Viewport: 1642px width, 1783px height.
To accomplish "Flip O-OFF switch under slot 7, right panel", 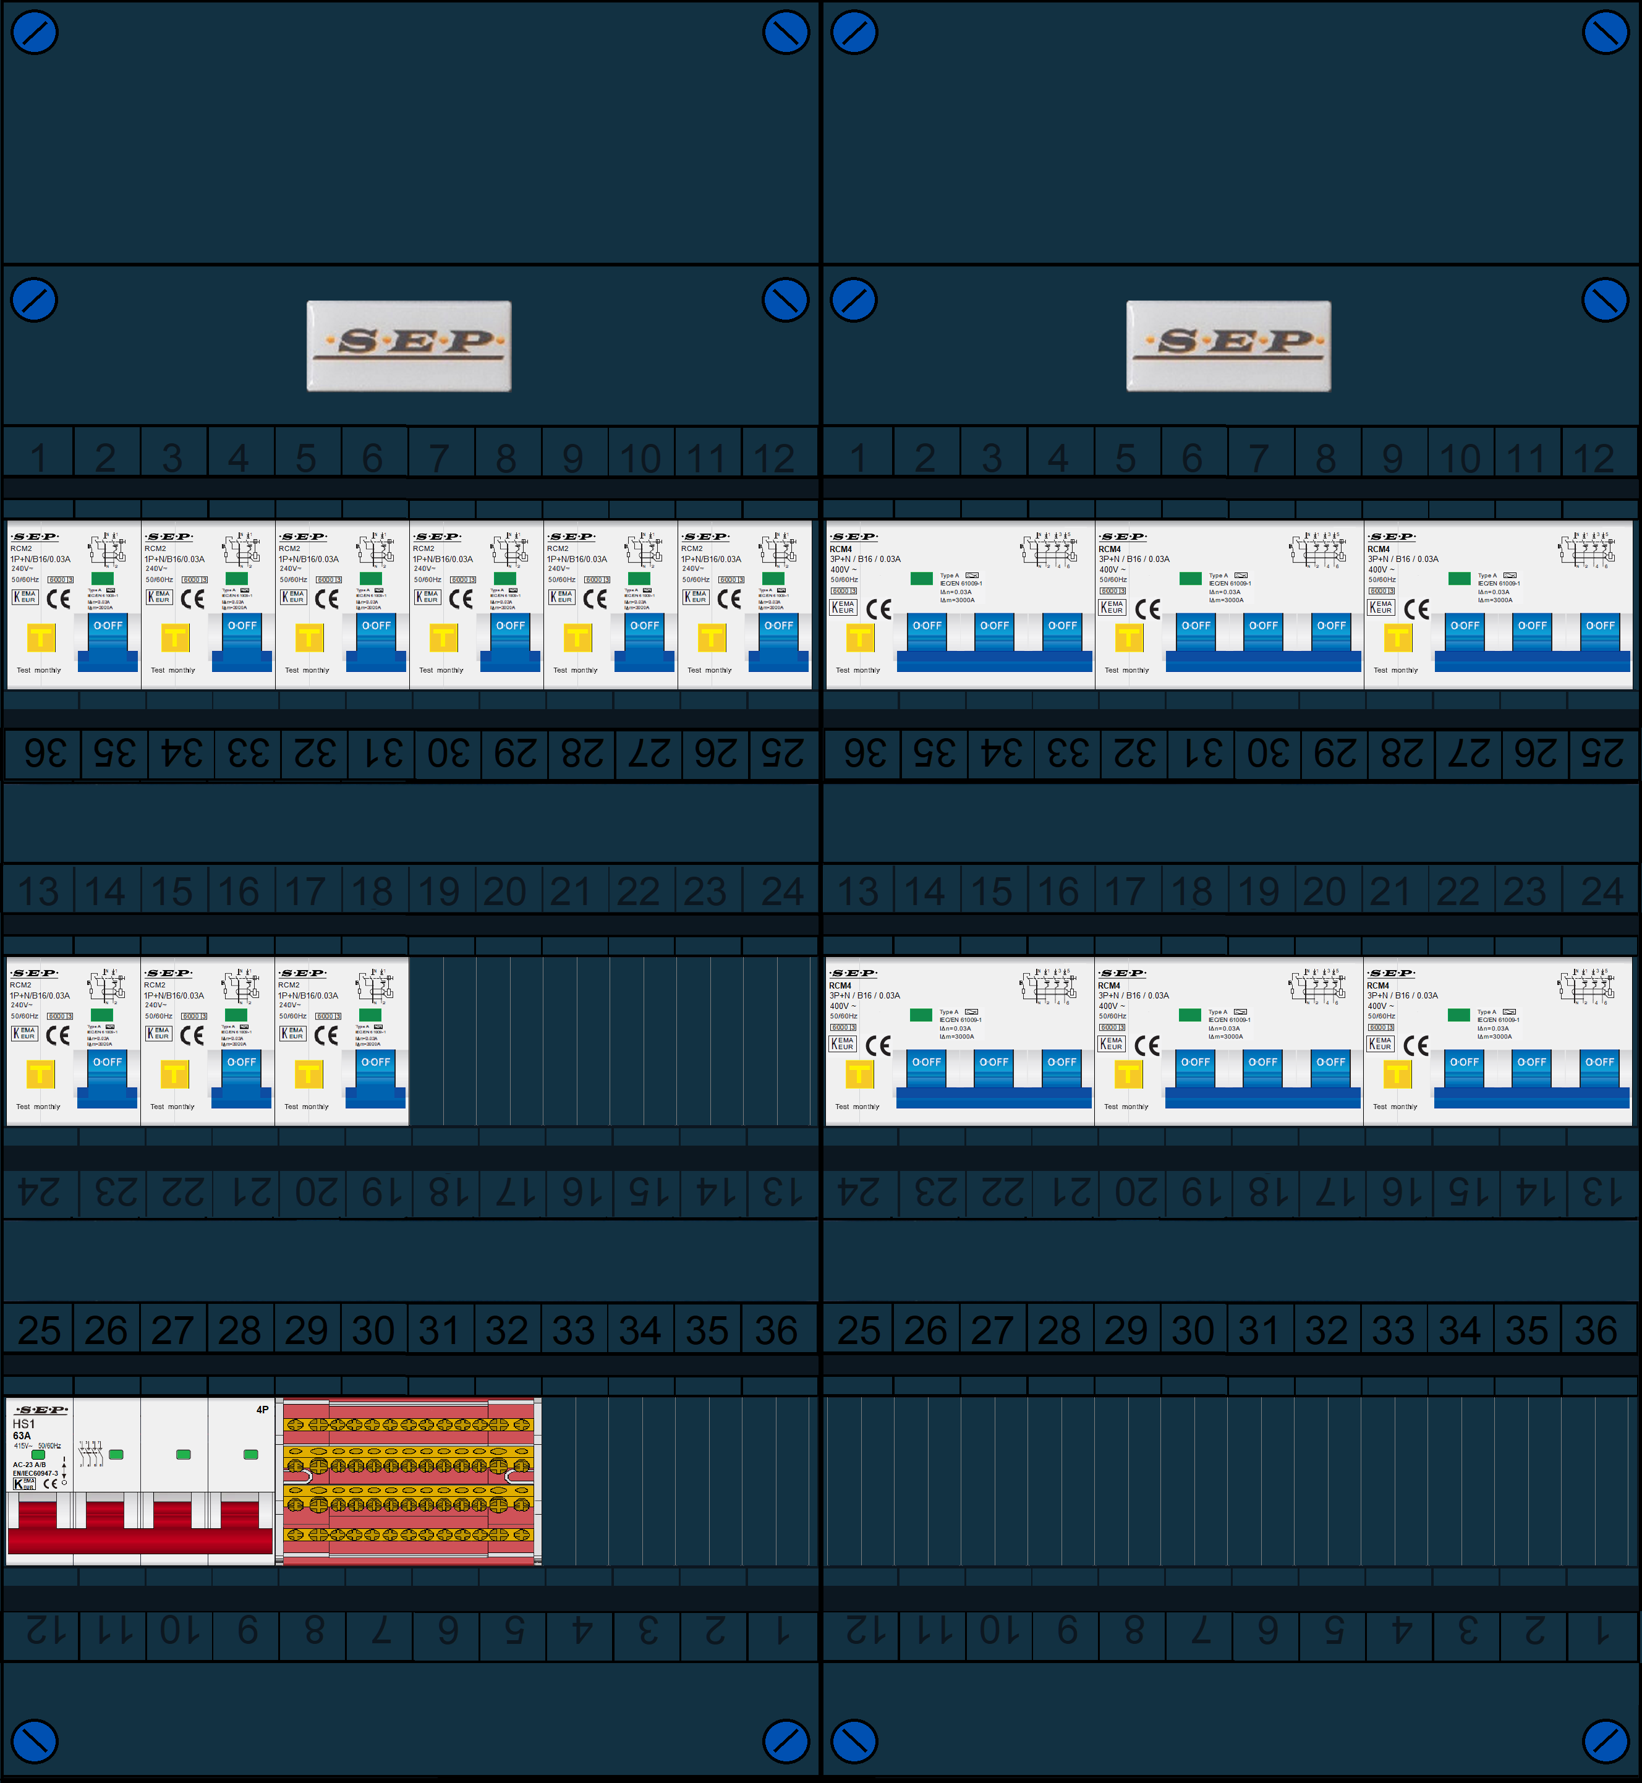I will coord(1264,632).
